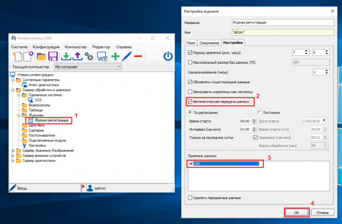Click the Распознаватели folder icon

[x=25, y=136]
